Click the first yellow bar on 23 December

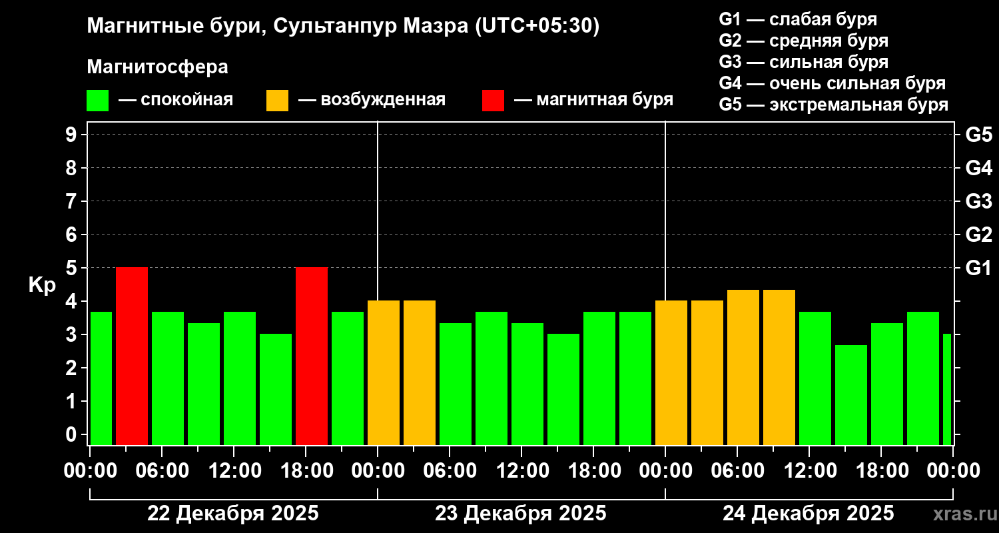(x=384, y=372)
